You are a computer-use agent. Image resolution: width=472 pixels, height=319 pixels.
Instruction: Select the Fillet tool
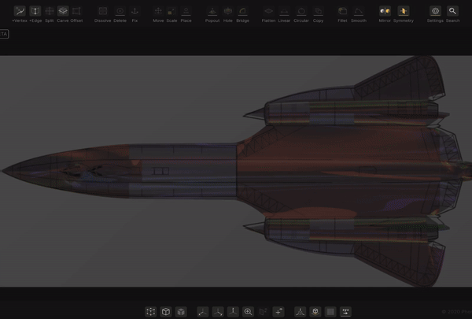(x=342, y=14)
